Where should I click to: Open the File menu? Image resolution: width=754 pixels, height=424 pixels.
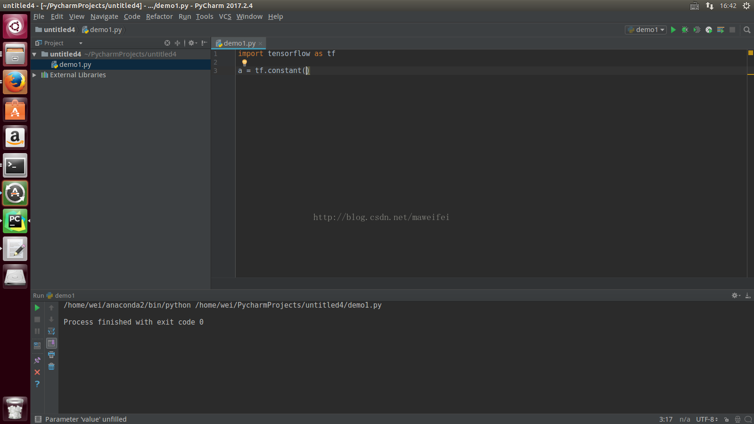tap(39, 16)
